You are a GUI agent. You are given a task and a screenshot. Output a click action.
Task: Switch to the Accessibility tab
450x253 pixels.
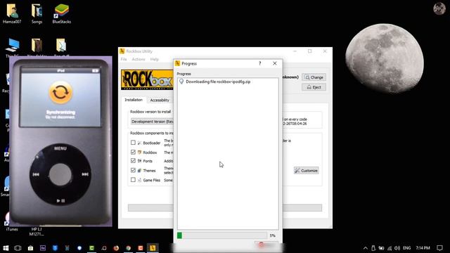tap(160, 100)
